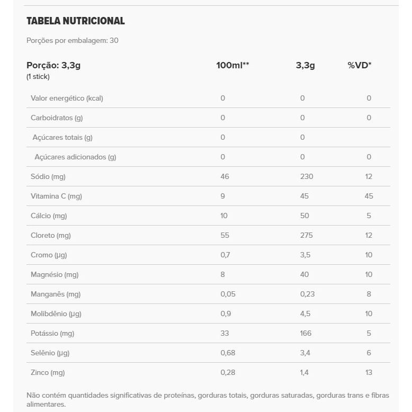
Task: Click the 'Açúcares adicionados (g)' label
Action: [x=75, y=157]
